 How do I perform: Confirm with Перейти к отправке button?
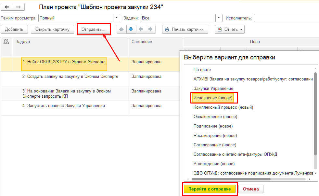click(210, 189)
